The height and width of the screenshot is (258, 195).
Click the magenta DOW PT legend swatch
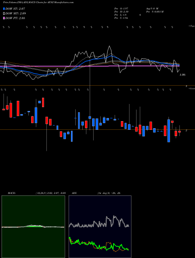[4, 18]
